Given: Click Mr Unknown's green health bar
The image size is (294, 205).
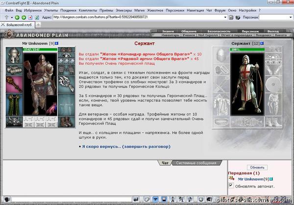Looking at the screenshot, I should click(40, 50).
